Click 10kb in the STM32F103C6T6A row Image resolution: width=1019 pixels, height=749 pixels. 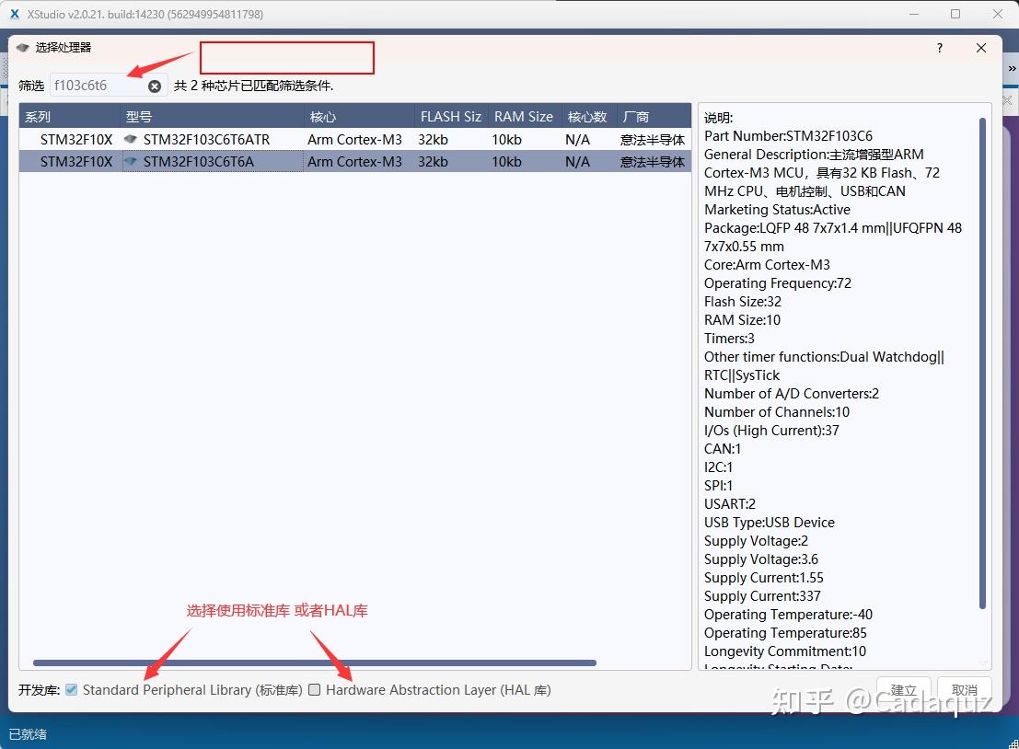point(506,162)
